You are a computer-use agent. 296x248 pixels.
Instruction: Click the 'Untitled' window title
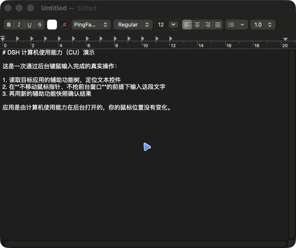pos(54,8)
